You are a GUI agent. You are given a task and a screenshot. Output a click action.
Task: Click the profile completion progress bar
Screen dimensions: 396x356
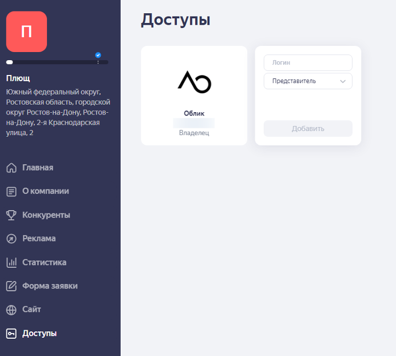click(x=57, y=62)
